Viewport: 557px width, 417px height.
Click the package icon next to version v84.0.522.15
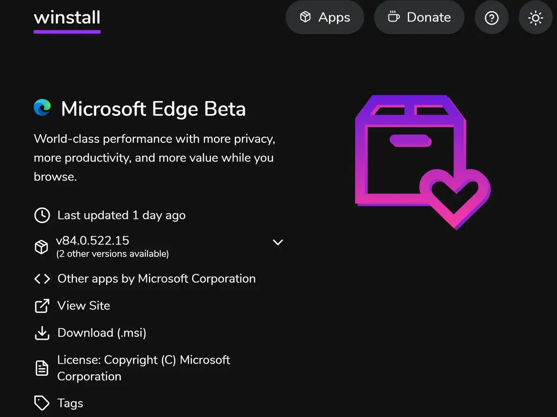[41, 247]
